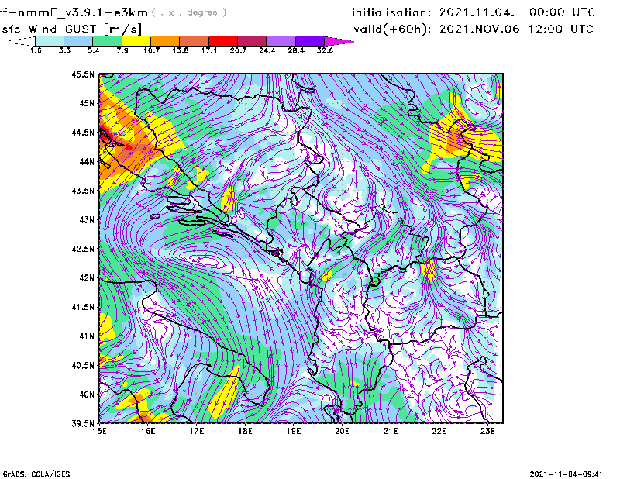Click the legend value "3.3"
The width and height of the screenshot is (620, 479).
(x=64, y=50)
